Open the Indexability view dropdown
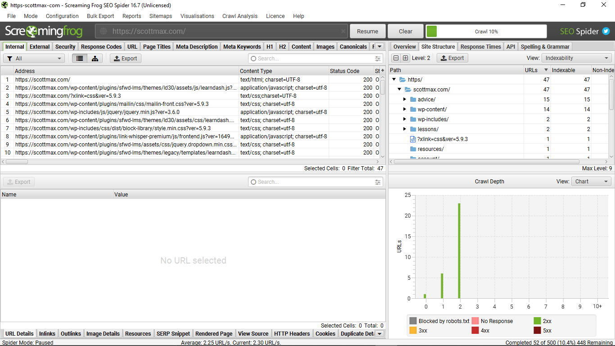615x346 pixels. (576, 58)
